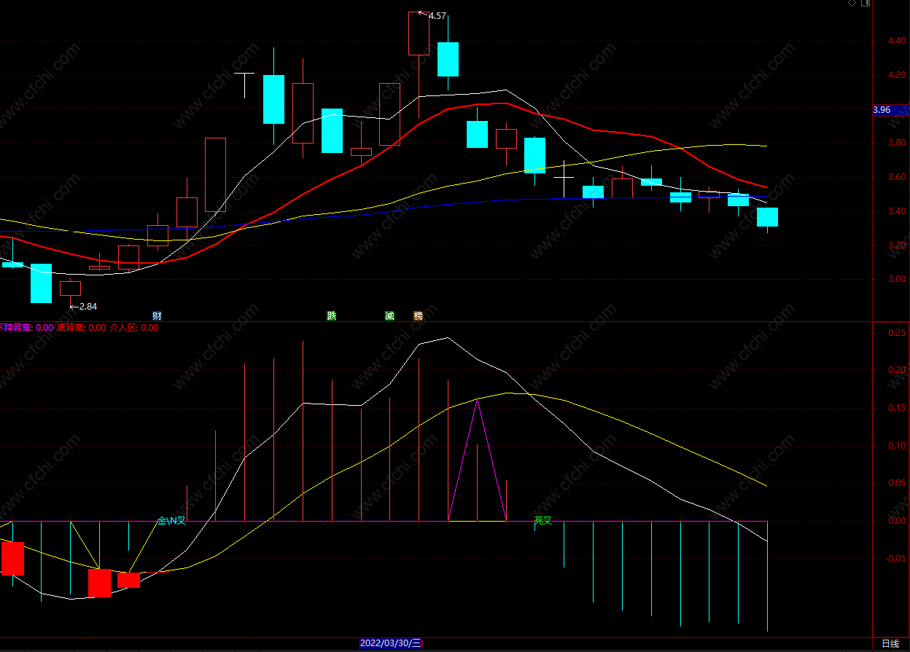Click the 2022/03/30 date label on time axis

click(x=391, y=643)
